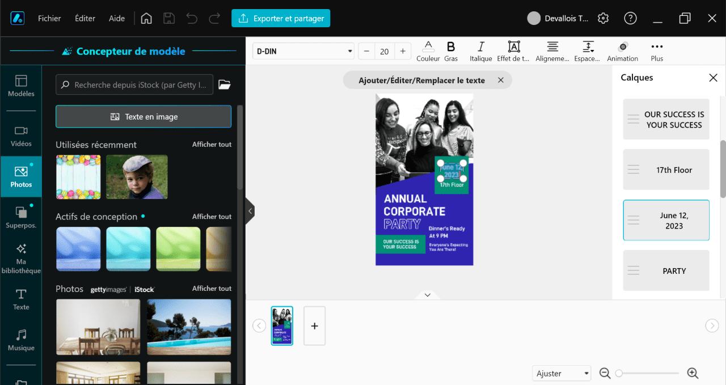Viewport: 726px width, 385px height.
Task: Select the dining table stock photo
Action: (98, 327)
